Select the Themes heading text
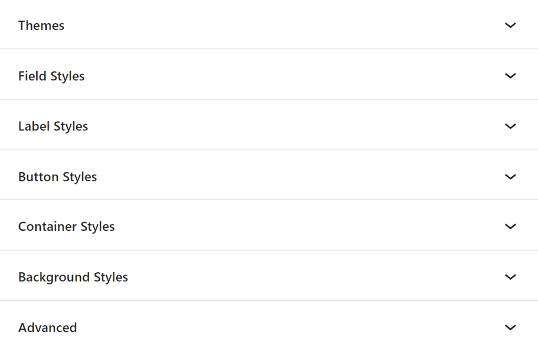 pyautogui.click(x=41, y=25)
